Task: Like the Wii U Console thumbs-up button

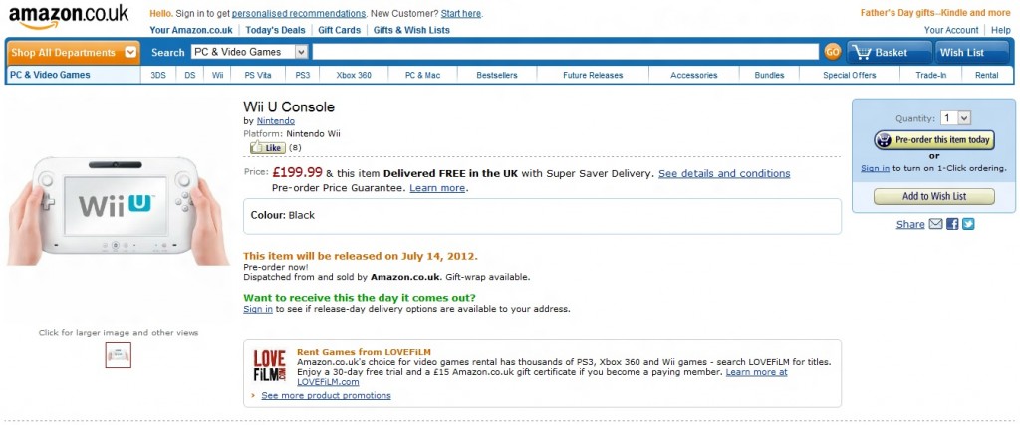Action: pyautogui.click(x=267, y=147)
